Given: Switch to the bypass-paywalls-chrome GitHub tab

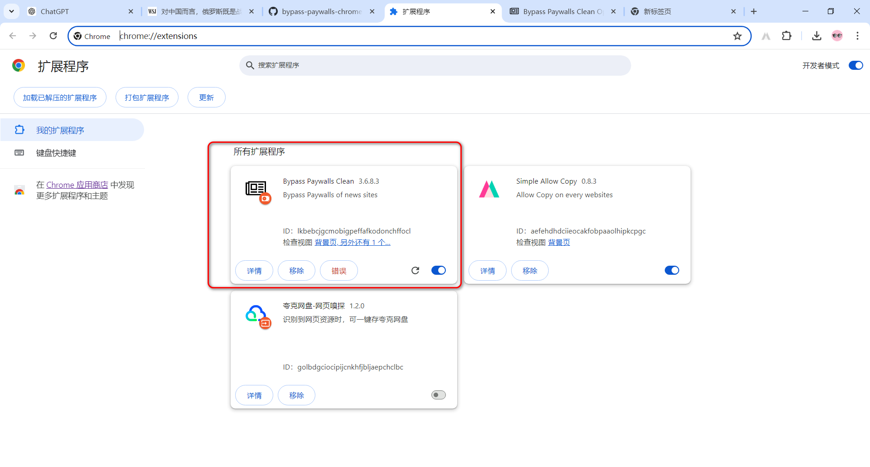Looking at the screenshot, I should coord(322,11).
